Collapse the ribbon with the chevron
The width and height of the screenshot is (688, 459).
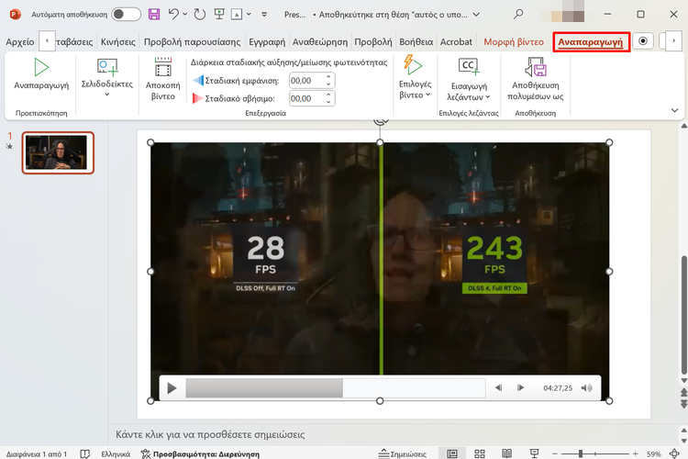tap(674, 110)
